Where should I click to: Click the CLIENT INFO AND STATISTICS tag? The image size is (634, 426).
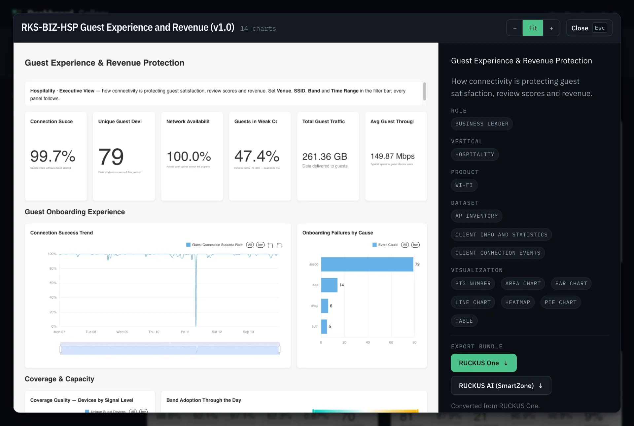501,235
